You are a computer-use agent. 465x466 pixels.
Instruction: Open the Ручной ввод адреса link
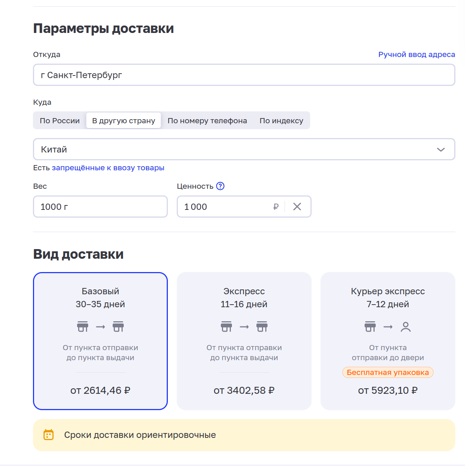(416, 54)
